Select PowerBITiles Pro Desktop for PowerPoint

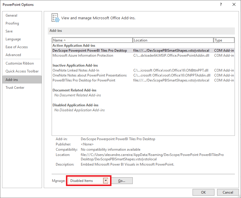(x=84, y=80)
